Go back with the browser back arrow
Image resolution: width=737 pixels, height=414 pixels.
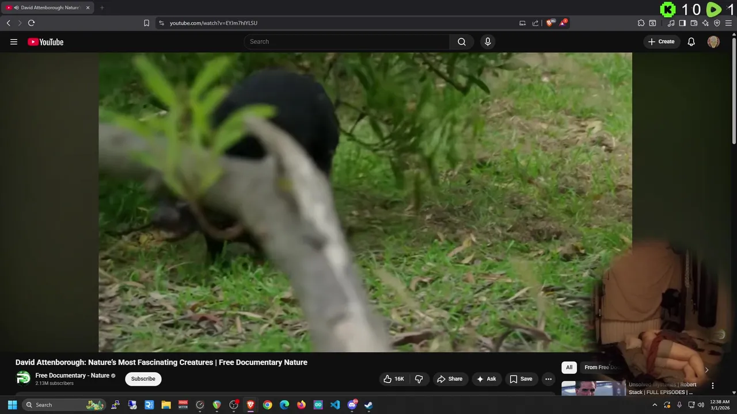(x=9, y=23)
